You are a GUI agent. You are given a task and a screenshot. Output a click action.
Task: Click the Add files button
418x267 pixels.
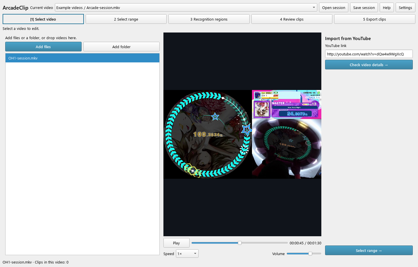tap(43, 47)
